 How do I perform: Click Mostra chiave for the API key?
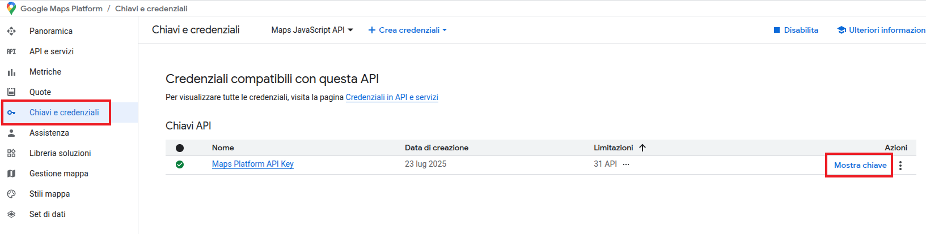coord(860,165)
